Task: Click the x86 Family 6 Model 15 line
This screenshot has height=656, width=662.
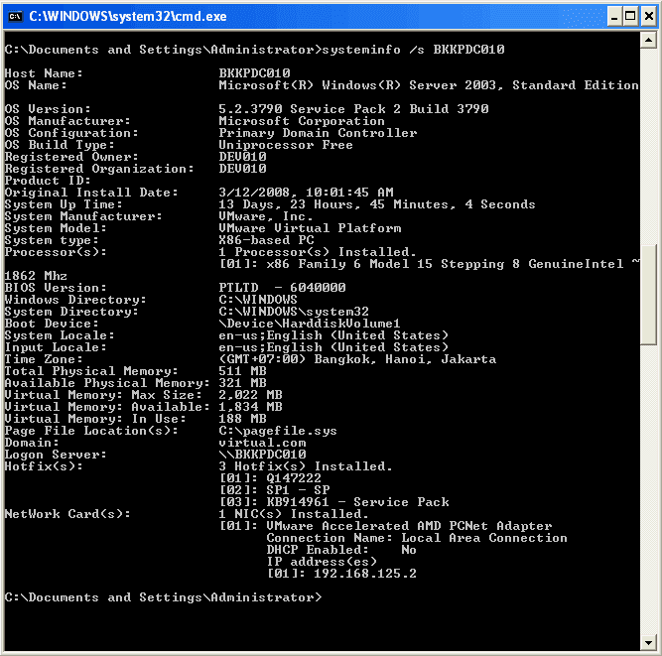Action: pos(430,264)
